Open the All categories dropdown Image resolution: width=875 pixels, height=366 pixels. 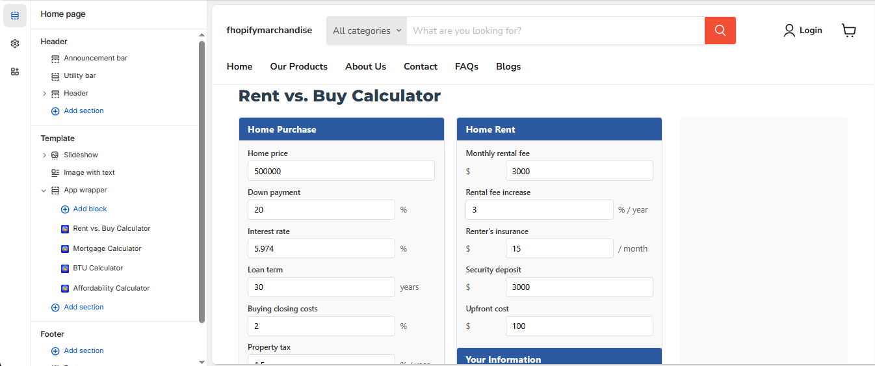367,31
